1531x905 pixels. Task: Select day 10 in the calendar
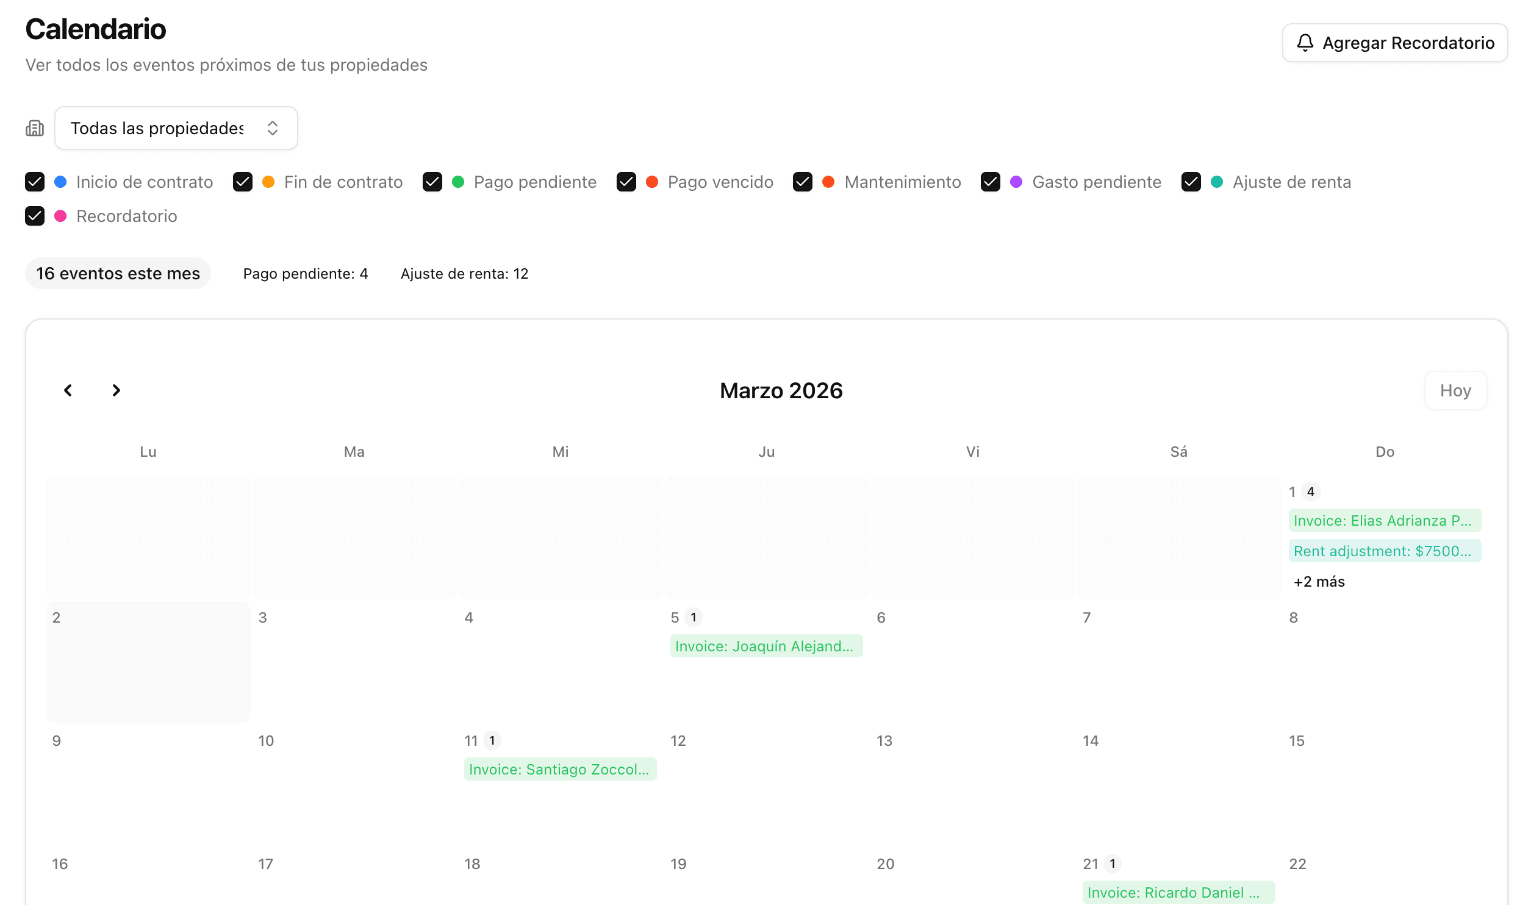pos(354,785)
